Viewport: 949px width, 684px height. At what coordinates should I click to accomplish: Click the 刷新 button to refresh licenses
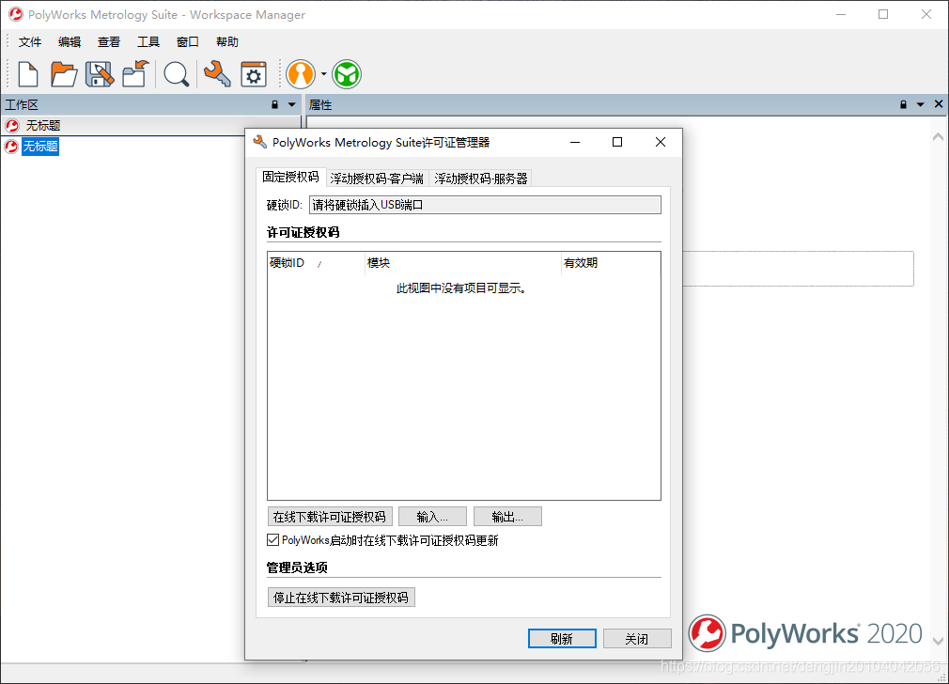562,638
